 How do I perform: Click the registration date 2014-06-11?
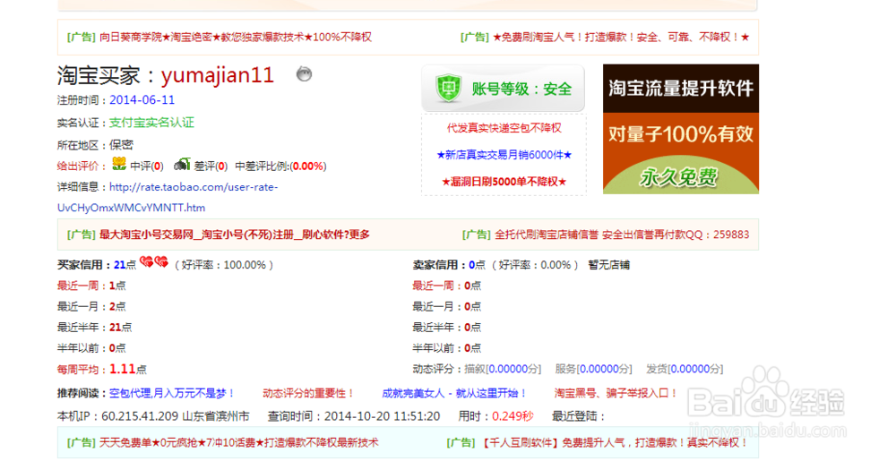tap(142, 100)
